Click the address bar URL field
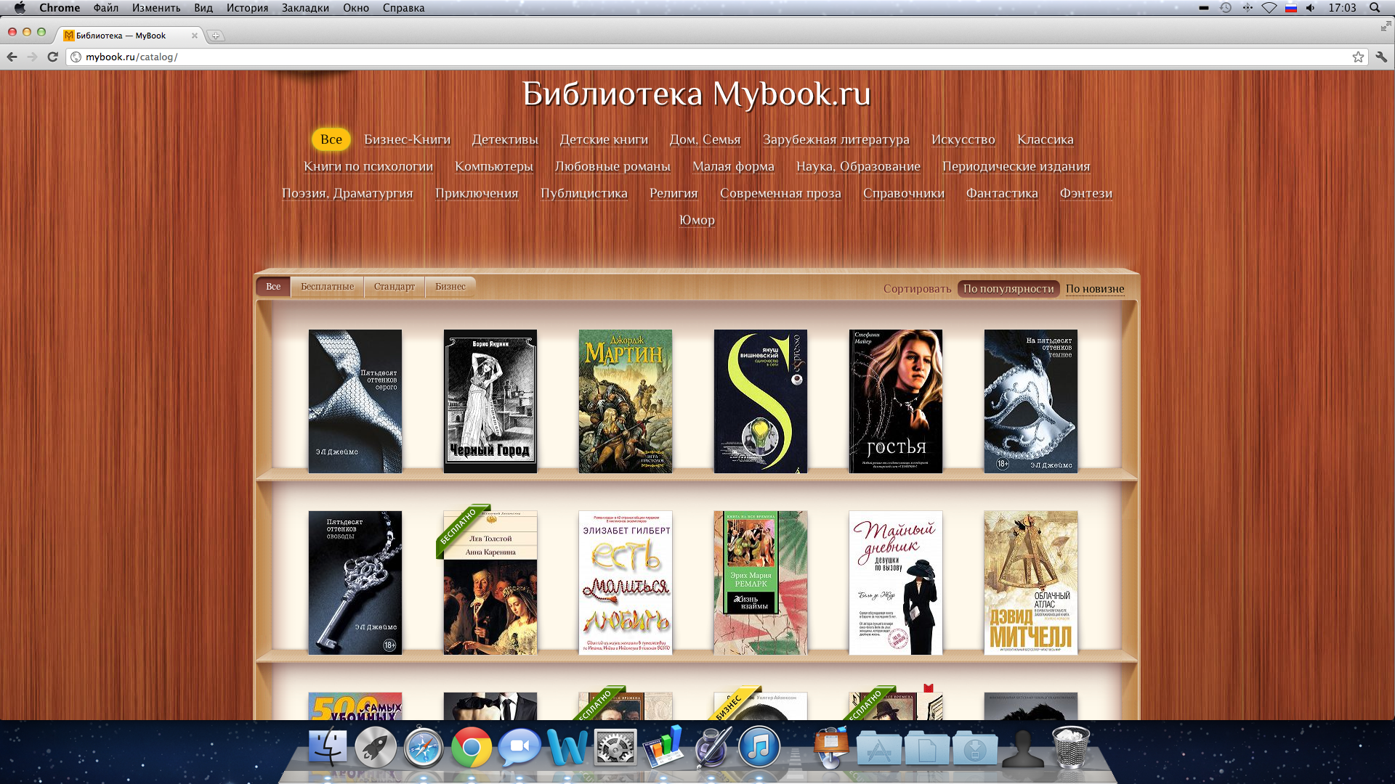Viewport: 1395px width, 784px height. click(x=716, y=57)
